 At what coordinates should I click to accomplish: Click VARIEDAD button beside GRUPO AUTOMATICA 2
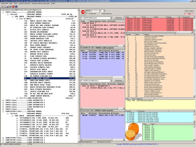[118, 81]
